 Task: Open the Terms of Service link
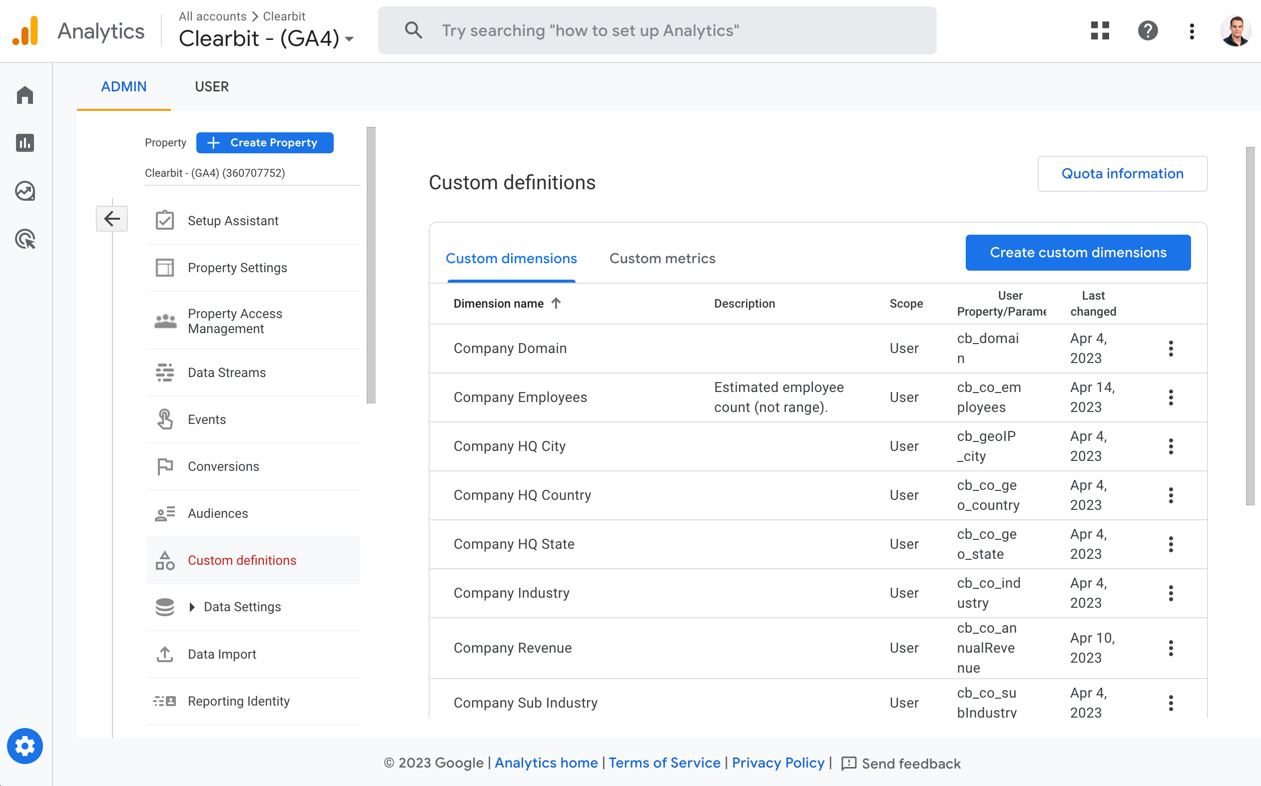(664, 763)
